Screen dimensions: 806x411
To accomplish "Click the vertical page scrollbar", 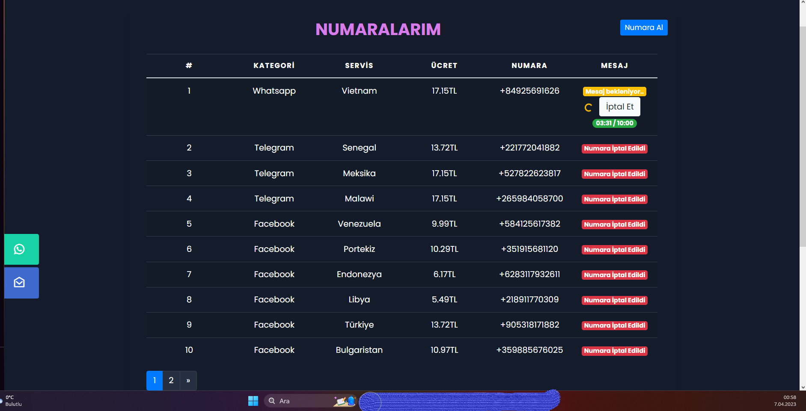I will pyautogui.click(x=803, y=137).
